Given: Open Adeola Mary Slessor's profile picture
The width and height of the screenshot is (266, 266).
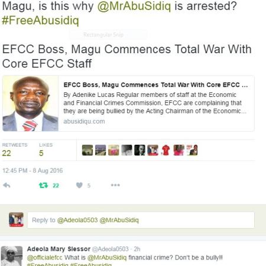Looking at the screenshot, I should click(12, 256).
